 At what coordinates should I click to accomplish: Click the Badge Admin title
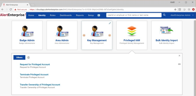pyautogui.click(x=27, y=40)
